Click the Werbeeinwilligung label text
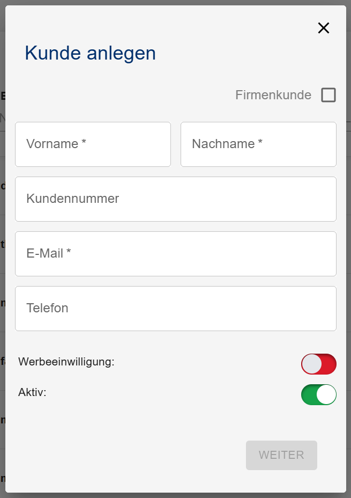 pyautogui.click(x=66, y=362)
